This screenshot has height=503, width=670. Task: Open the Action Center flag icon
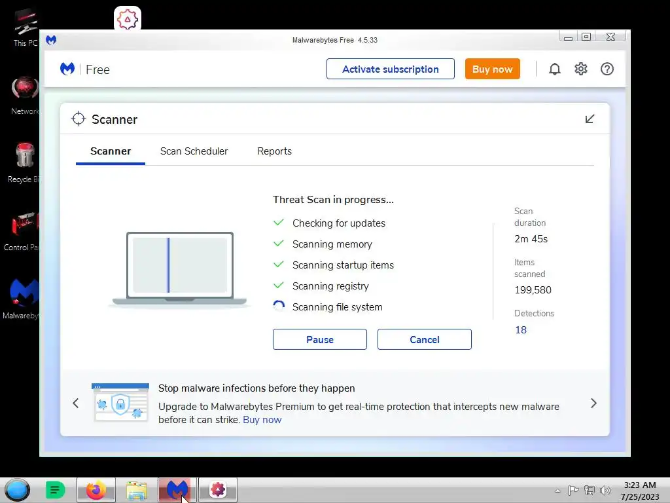click(573, 490)
